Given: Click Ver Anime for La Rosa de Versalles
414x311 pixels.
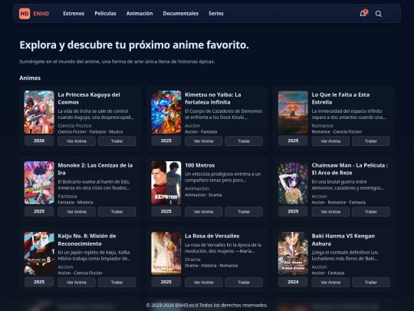Looking at the screenshot, I should (204, 282).
